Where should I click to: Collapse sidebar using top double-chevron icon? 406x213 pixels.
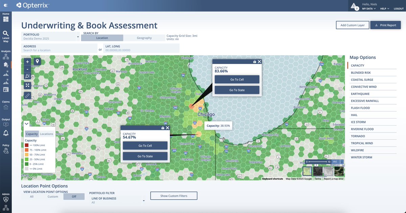click(x=6, y=5)
